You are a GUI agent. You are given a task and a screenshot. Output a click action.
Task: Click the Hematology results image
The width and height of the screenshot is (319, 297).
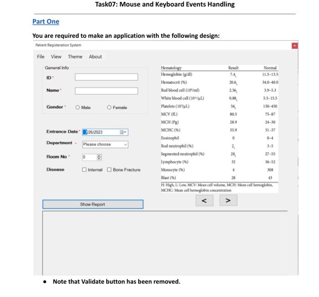[220, 129]
